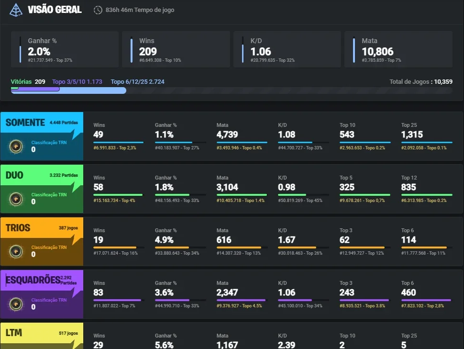Image resolution: width=464 pixels, height=349 pixels.
Task: Click ESQUADRÕES Wins value 83
Action: (x=98, y=293)
